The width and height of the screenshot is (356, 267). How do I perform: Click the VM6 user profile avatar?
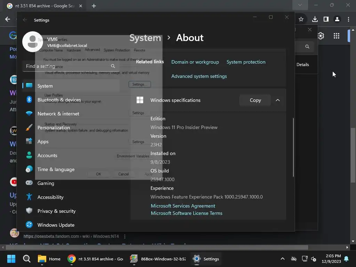point(33,42)
